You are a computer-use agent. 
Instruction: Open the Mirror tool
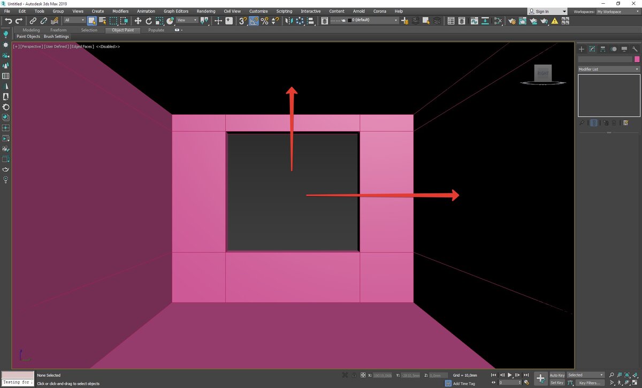(x=288, y=21)
